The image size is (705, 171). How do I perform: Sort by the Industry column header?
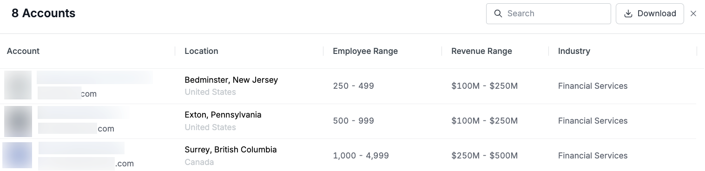coord(574,51)
